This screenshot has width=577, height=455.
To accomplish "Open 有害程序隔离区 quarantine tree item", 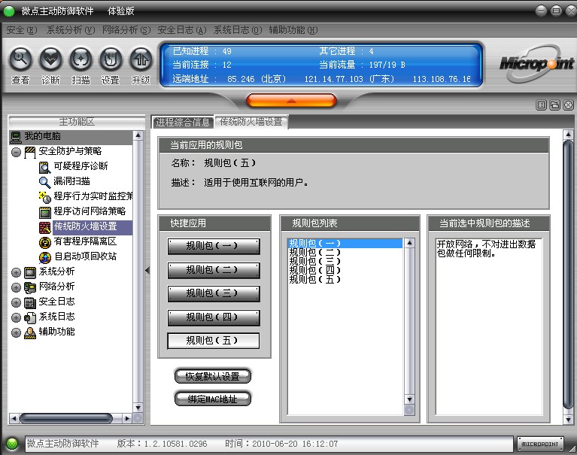I will [x=84, y=241].
